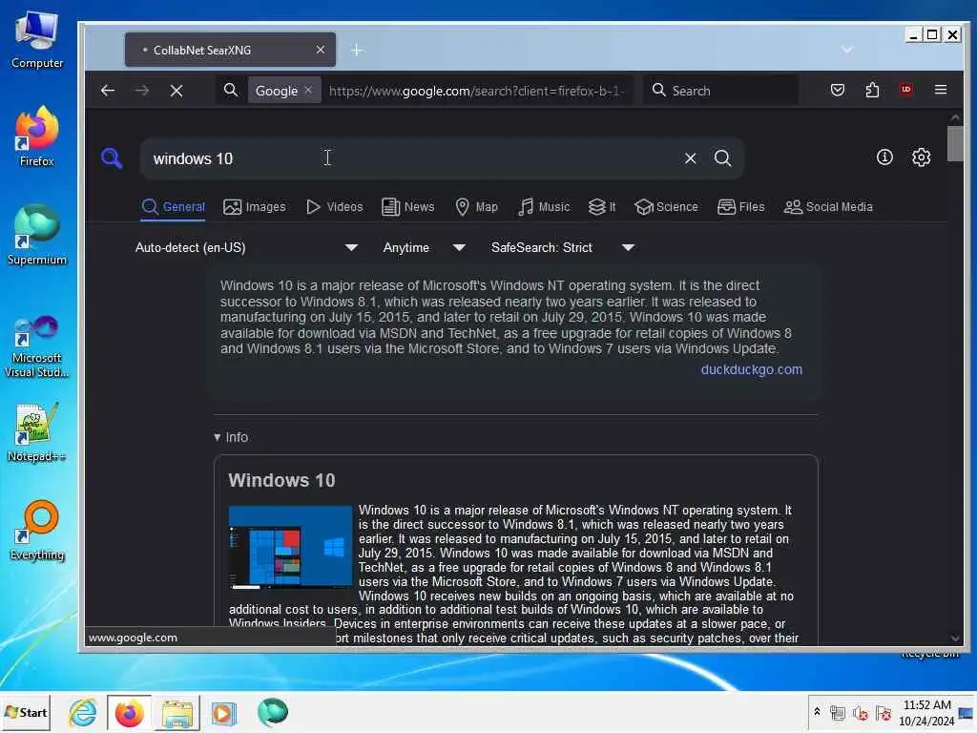Open Windows Media Player taskbar icon

(x=223, y=712)
